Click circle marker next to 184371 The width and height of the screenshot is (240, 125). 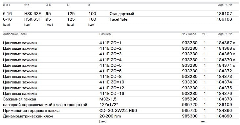click(x=234, y=66)
